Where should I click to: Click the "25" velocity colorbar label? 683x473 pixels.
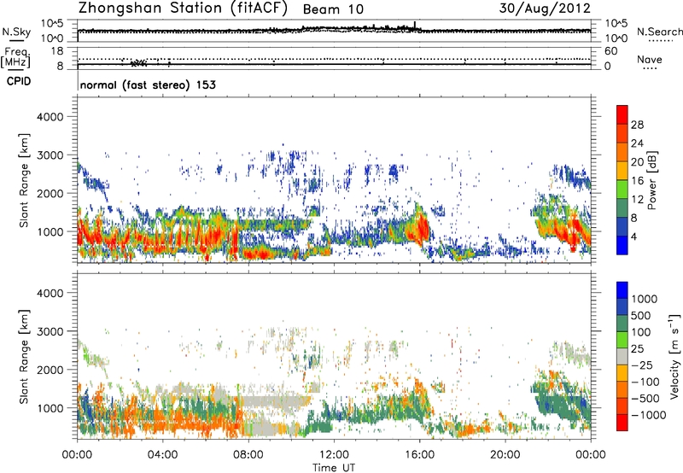pyautogui.click(x=637, y=348)
